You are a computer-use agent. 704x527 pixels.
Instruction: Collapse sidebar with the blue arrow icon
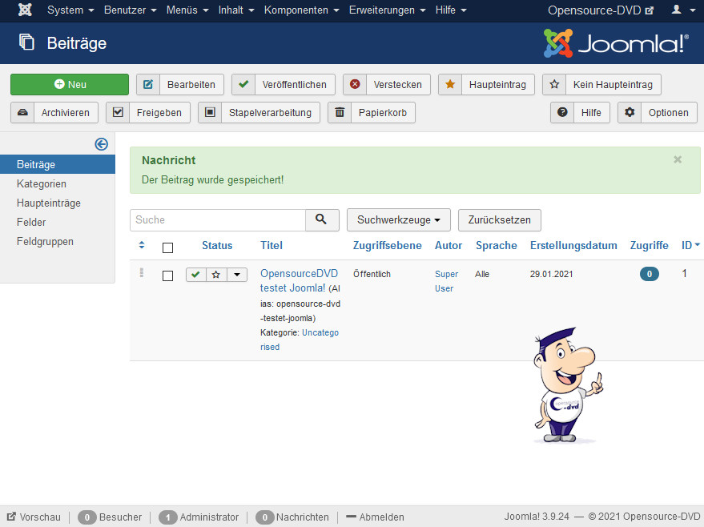[x=101, y=144]
